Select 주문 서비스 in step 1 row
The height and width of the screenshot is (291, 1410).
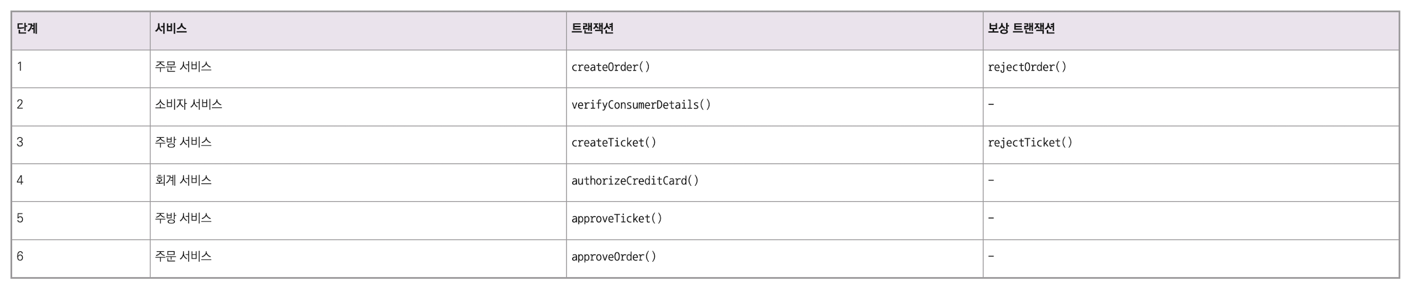point(183,67)
